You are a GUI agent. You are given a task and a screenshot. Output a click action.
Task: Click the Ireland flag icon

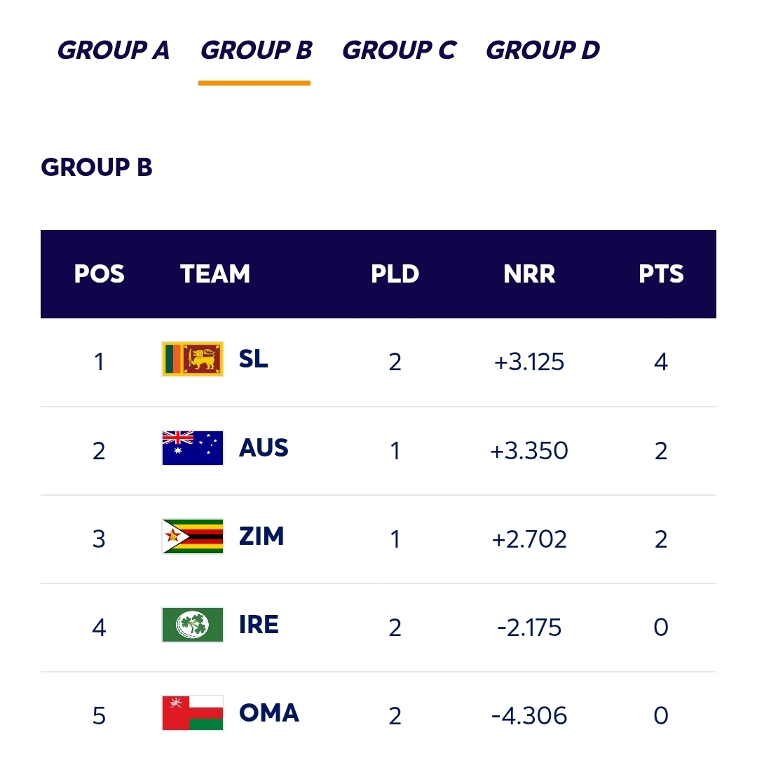coord(193,625)
